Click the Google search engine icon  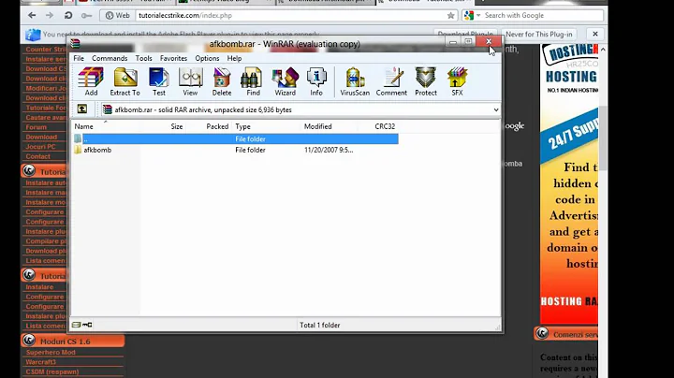469,16
